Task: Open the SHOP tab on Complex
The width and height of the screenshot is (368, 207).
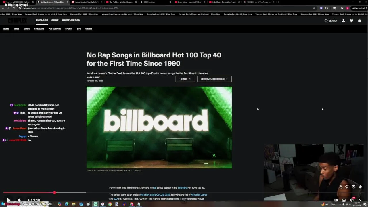Action: (55, 20)
